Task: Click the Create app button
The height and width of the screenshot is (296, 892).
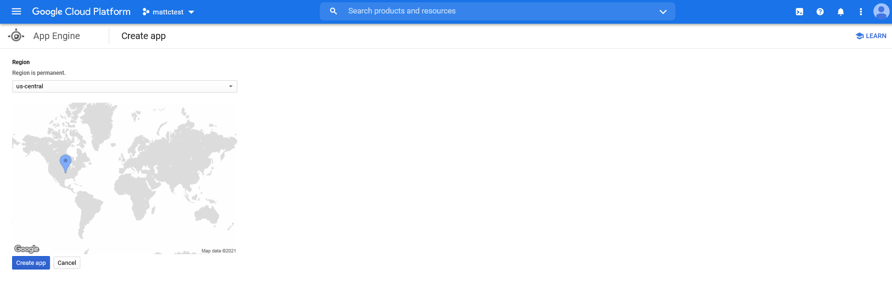Action: 31,263
